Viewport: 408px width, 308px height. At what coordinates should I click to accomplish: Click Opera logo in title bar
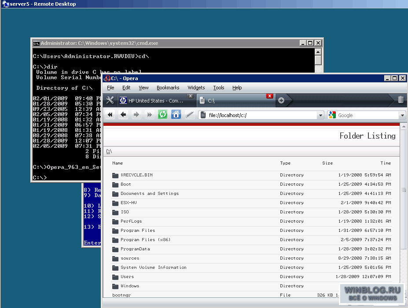[x=107, y=78]
